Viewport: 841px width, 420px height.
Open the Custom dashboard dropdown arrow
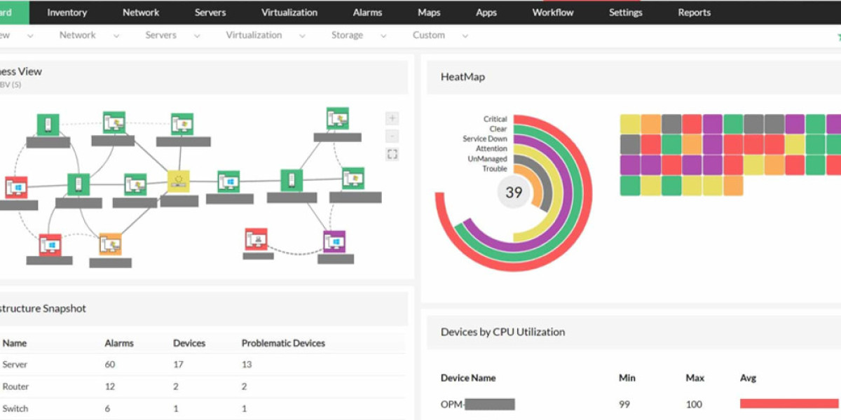(465, 36)
